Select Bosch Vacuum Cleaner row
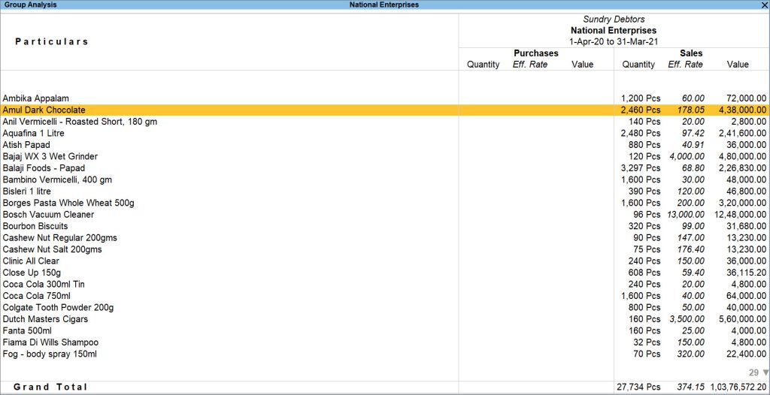770x395 pixels. click(x=385, y=215)
